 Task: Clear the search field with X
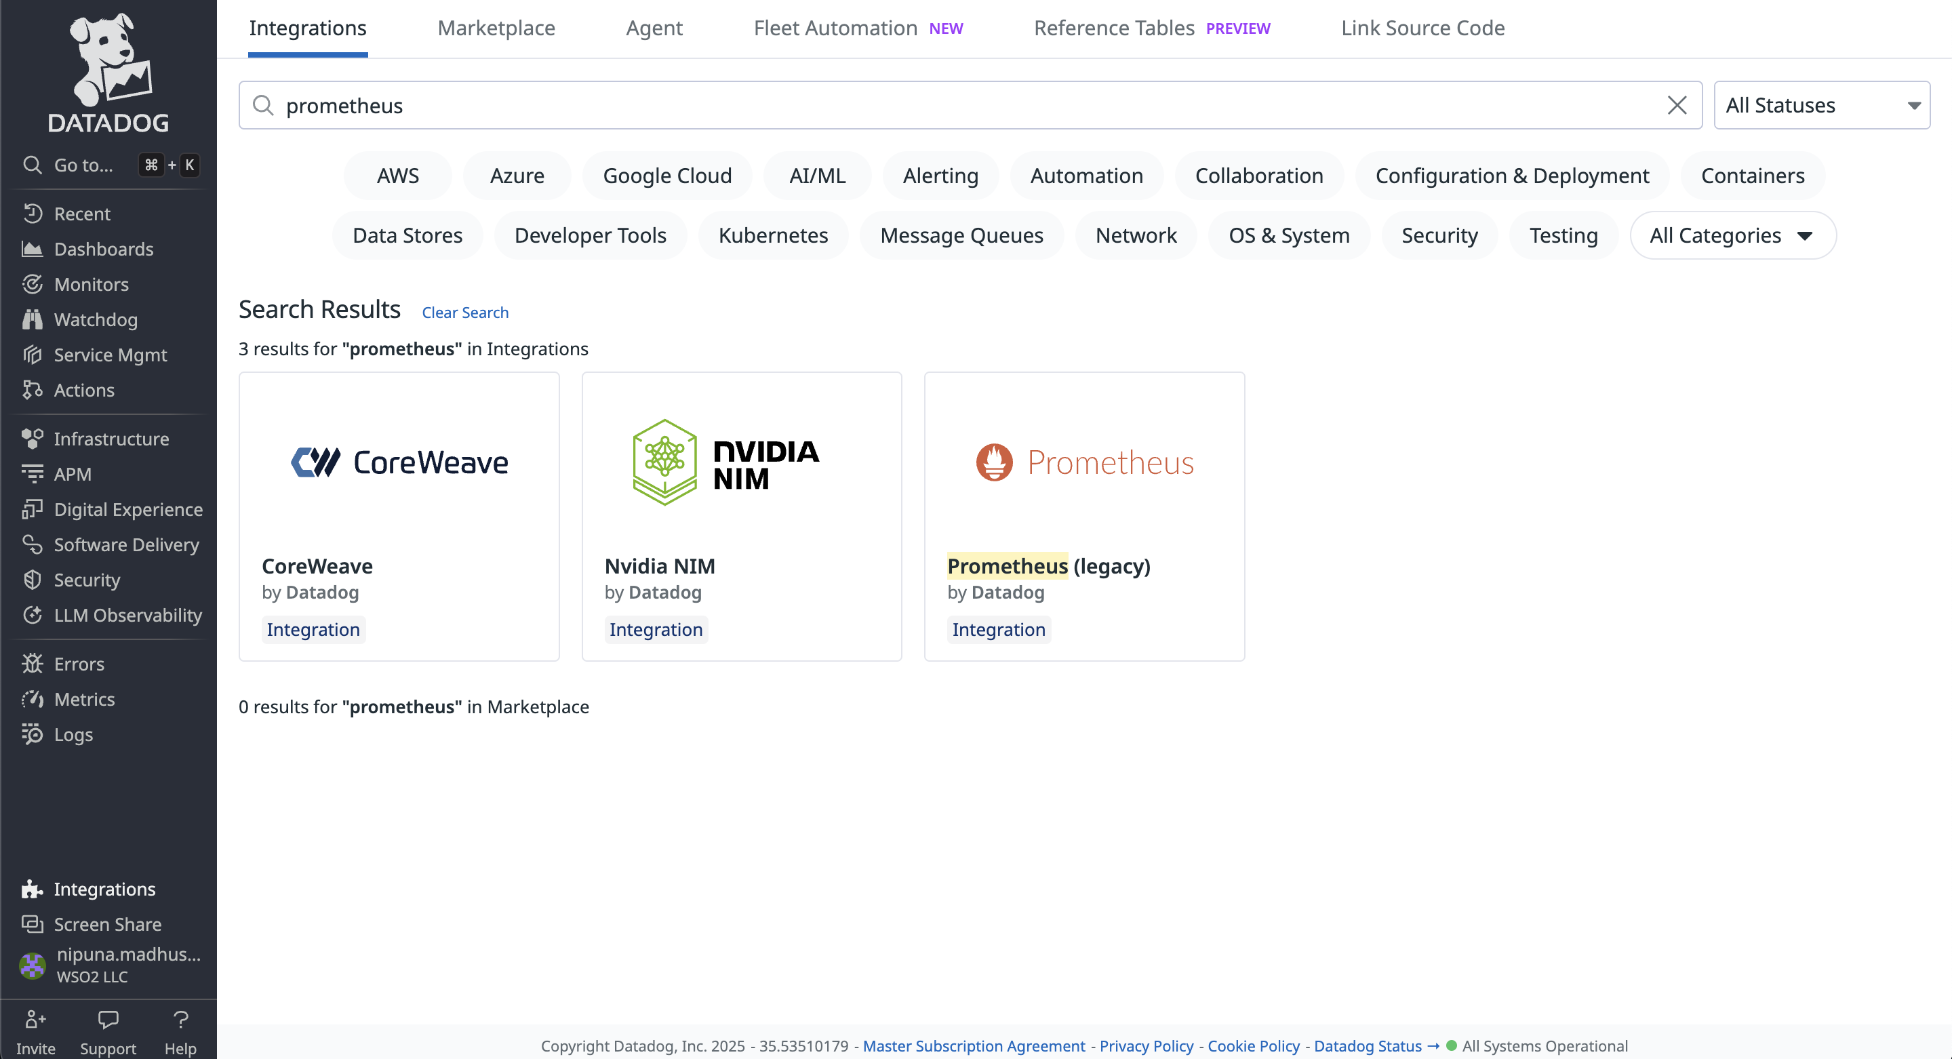click(1677, 104)
